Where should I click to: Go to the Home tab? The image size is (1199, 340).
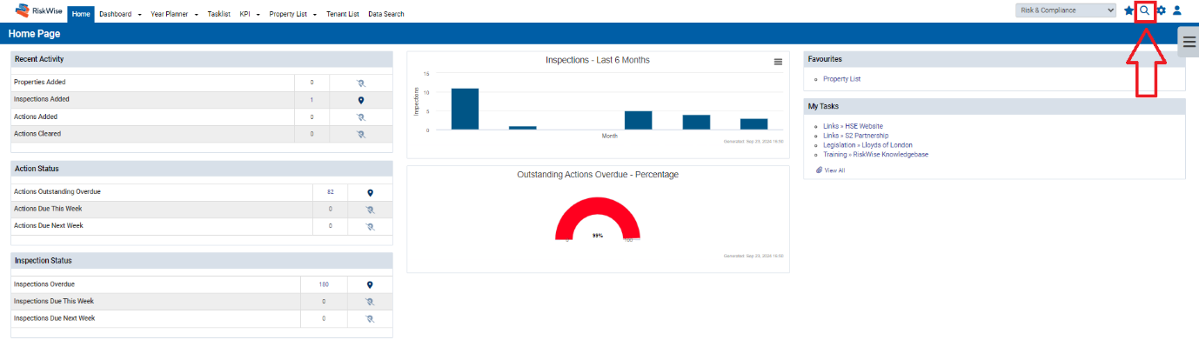coord(81,14)
